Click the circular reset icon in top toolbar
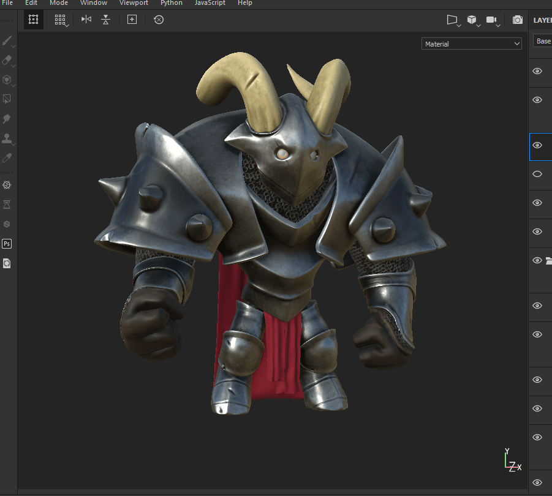This screenshot has height=496, width=552. pyautogui.click(x=159, y=20)
